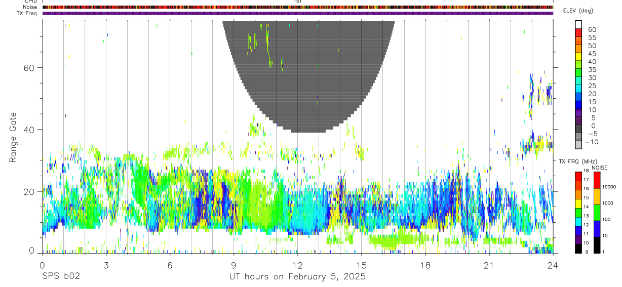622x287 pixels.
Task: Click the 'SPS b02' radar label
Action: (x=60, y=276)
